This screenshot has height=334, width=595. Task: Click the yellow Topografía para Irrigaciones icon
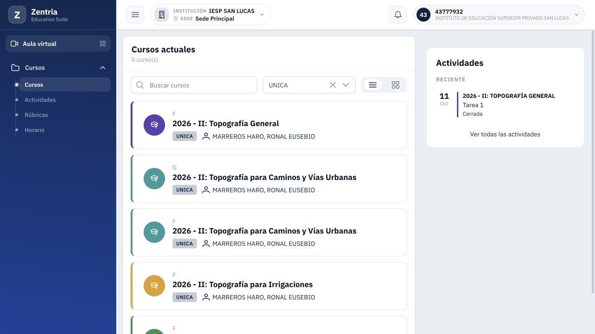click(x=154, y=286)
